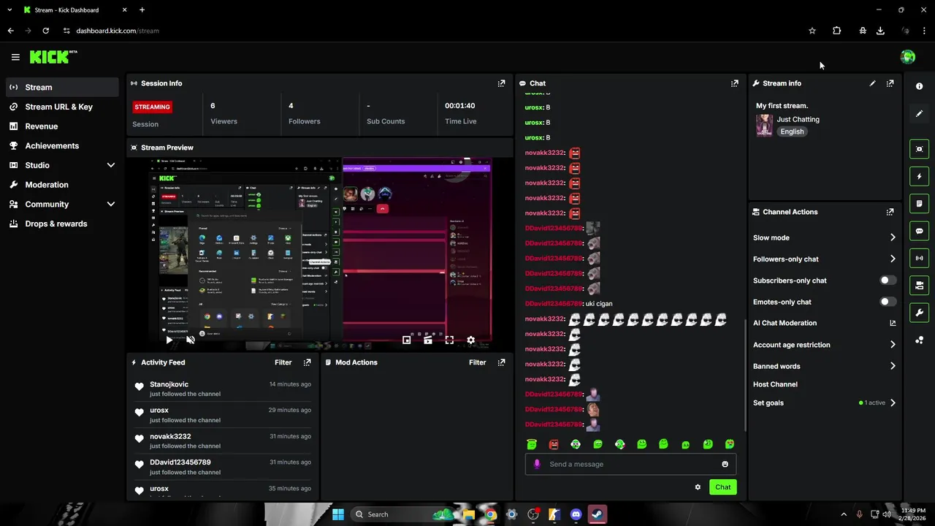Click the Just Chatting category link
Screen dimensions: 935x526
798,119
